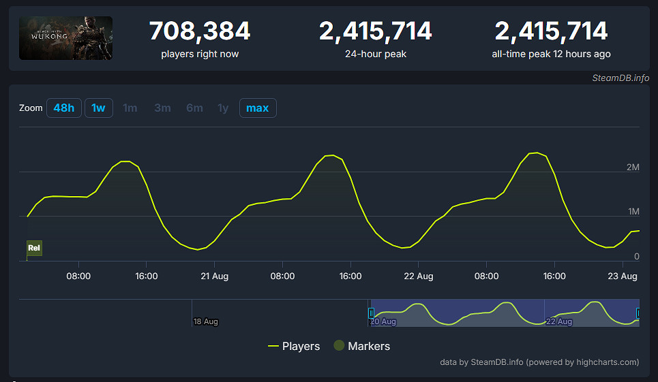658x382 pixels.
Task: Choose the 1m zoom option
Action: click(x=130, y=108)
